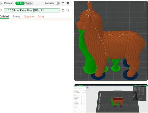Toggle the Avanzar switch on
148x113 pixels.
(57, 3)
